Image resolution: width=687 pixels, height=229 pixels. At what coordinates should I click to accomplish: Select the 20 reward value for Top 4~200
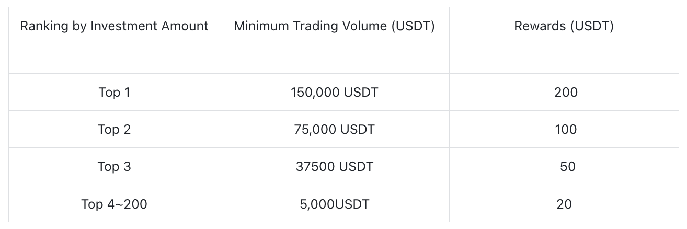(564, 204)
